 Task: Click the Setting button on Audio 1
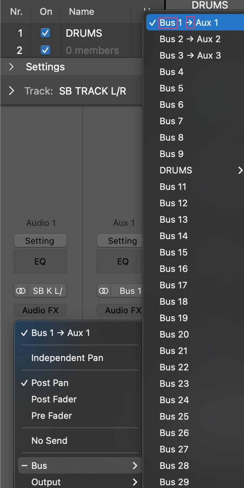[x=40, y=241]
